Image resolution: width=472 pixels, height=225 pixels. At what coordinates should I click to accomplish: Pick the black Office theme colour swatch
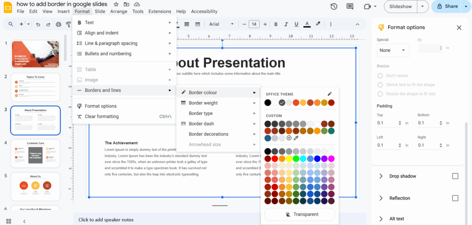point(268,103)
